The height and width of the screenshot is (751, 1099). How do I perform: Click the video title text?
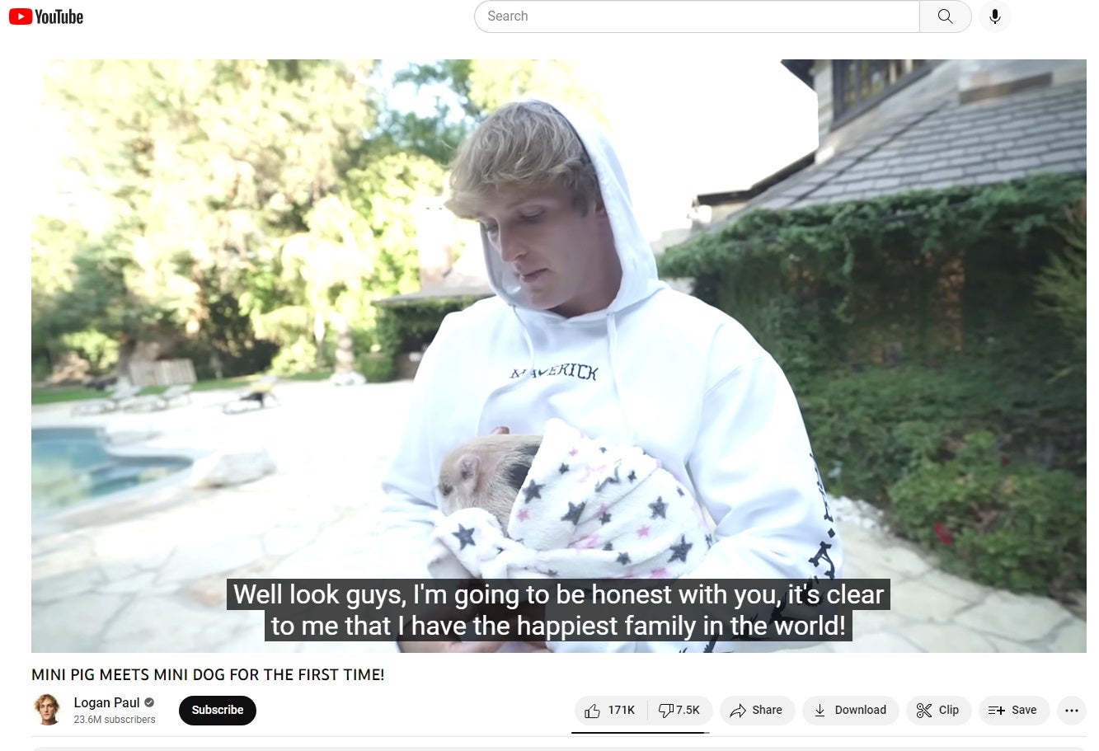point(208,674)
